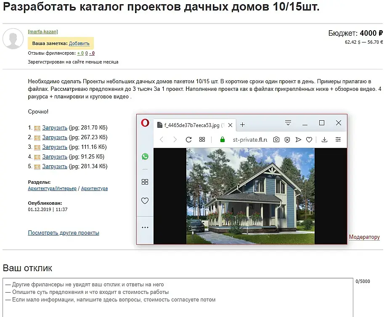Screen dimensions: 392x317
Task: Open Speed Dial grid in Opera toolbar
Action: pyautogui.click(x=202, y=140)
